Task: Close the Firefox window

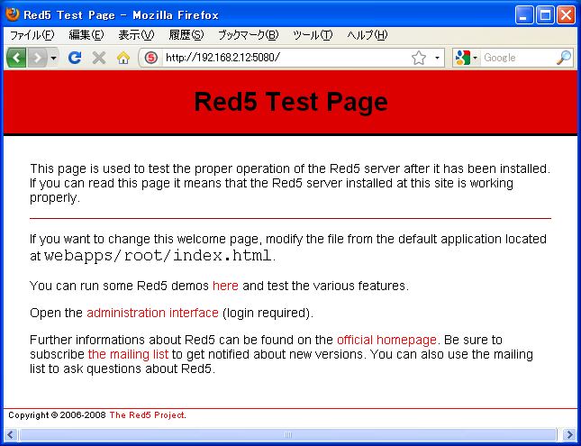Action: 567,15
